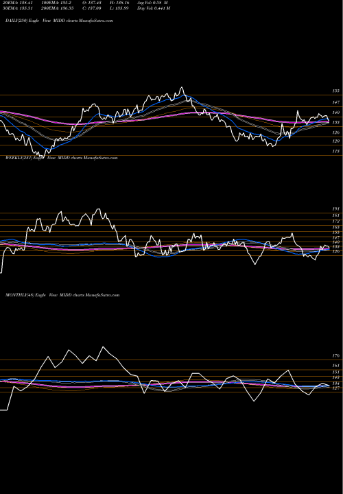343x494 pixels.
Task: Click the 50EMA value in header
Action: pos(17,8)
